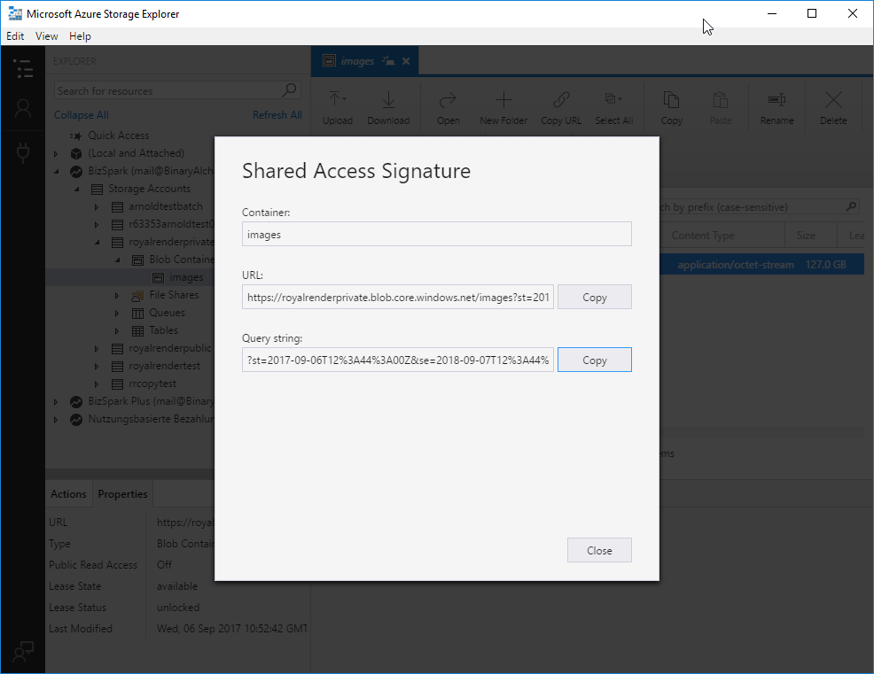The width and height of the screenshot is (874, 674).
Task: Copy the SAS query string
Action: [595, 360]
